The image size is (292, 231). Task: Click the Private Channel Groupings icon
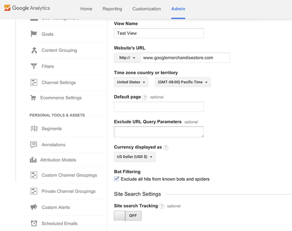[34, 191]
